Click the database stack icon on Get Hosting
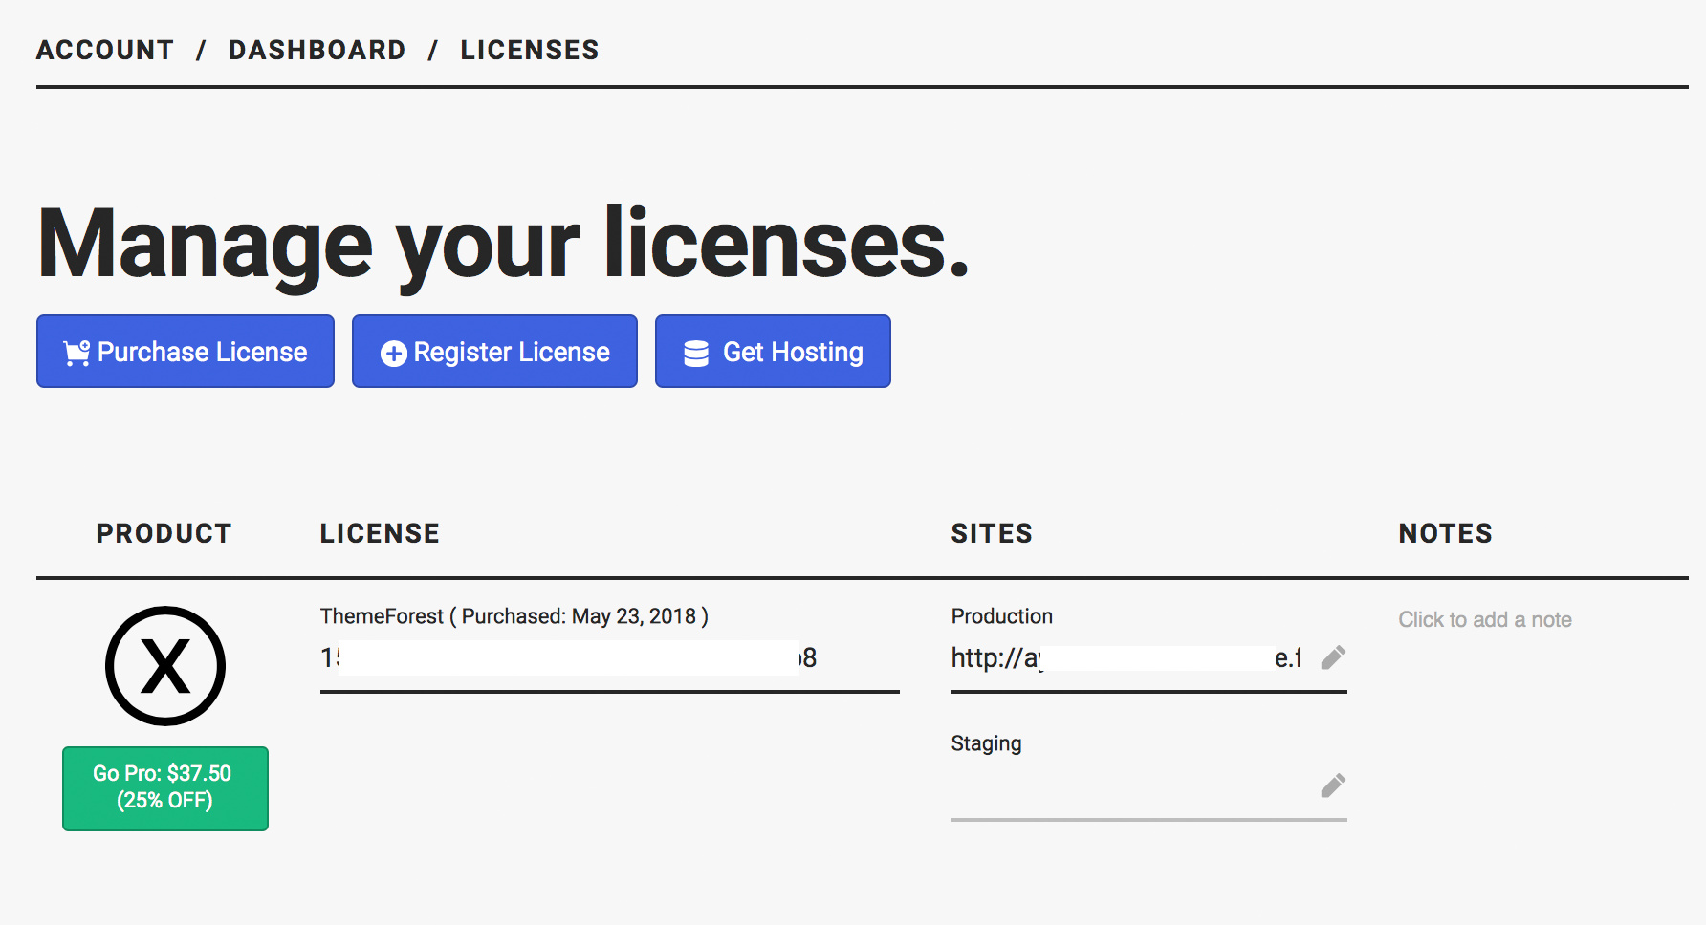1706x925 pixels. (x=696, y=354)
